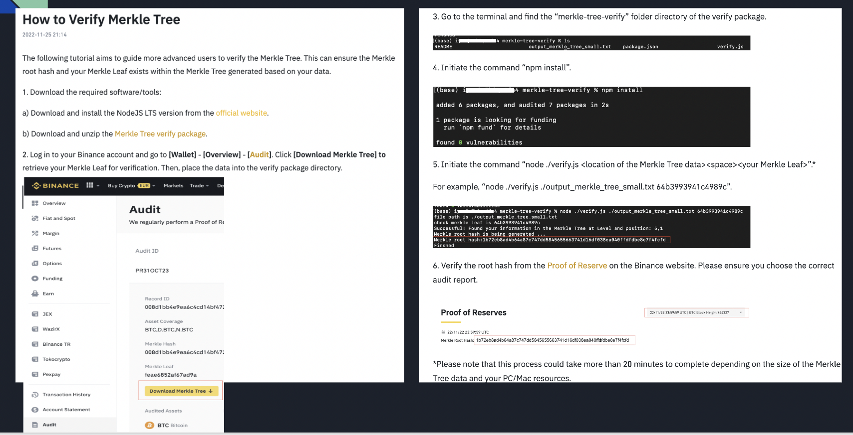This screenshot has width=853, height=435.
Task: Click the Options sidebar icon
Action: pos(35,263)
